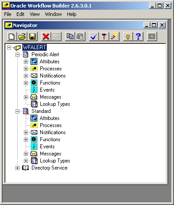Click the flashlight Find icon
Image resolution: width=174 pixels, height=205 pixels.
click(114, 36)
